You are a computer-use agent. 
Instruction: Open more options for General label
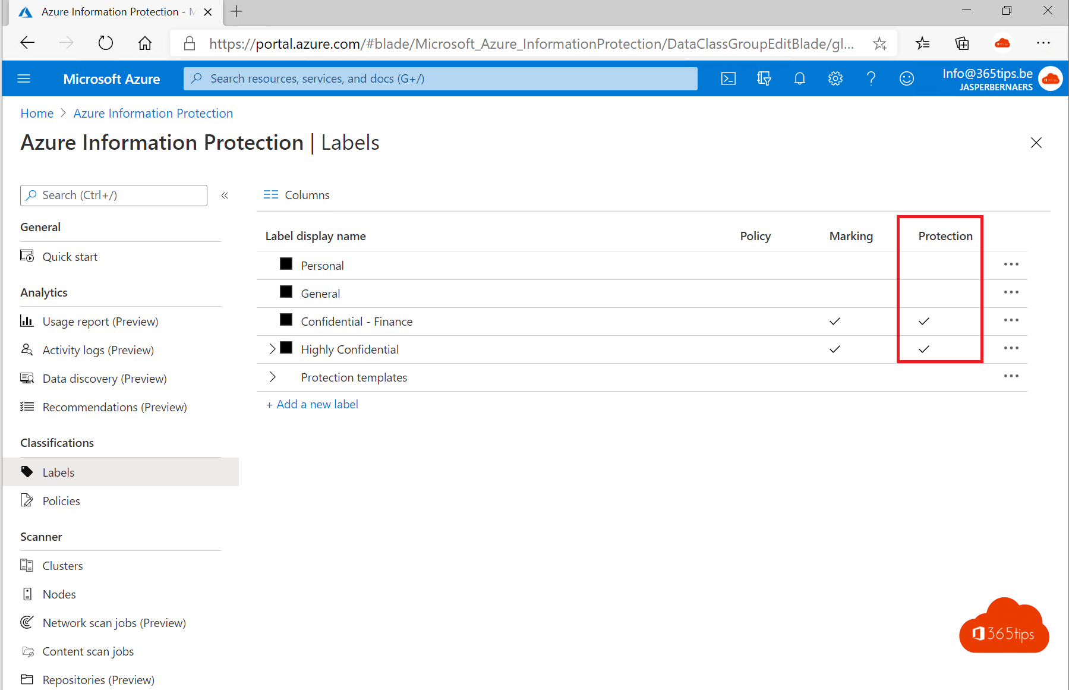click(x=1011, y=292)
